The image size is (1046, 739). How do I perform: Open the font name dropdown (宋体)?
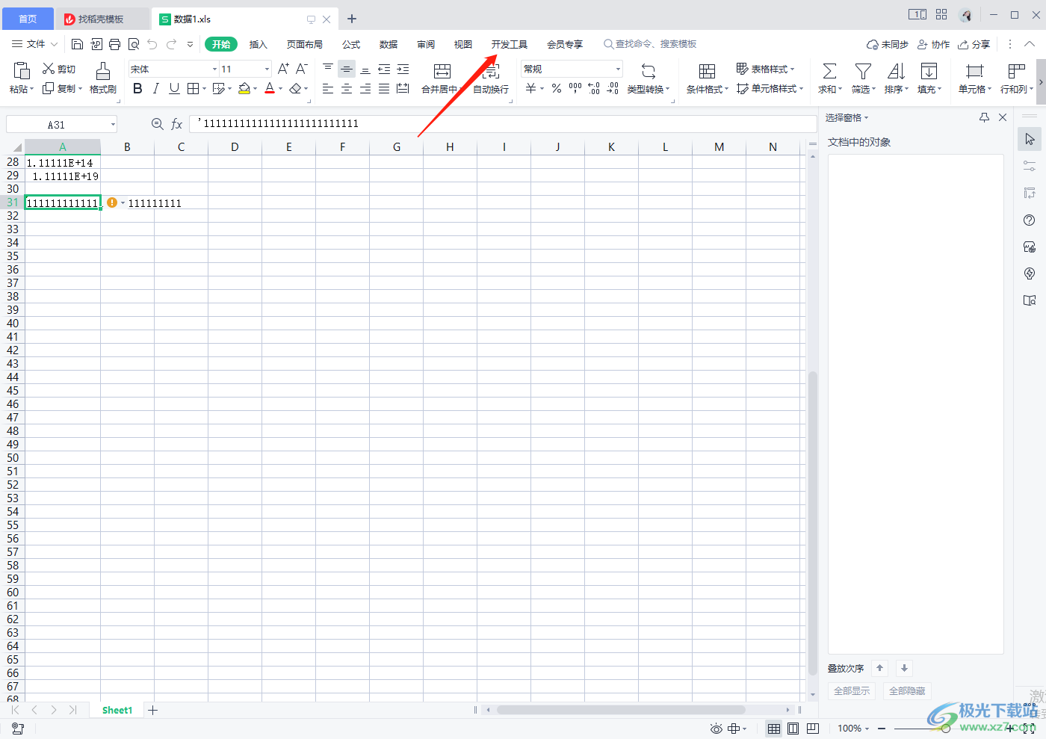pyautogui.click(x=214, y=69)
